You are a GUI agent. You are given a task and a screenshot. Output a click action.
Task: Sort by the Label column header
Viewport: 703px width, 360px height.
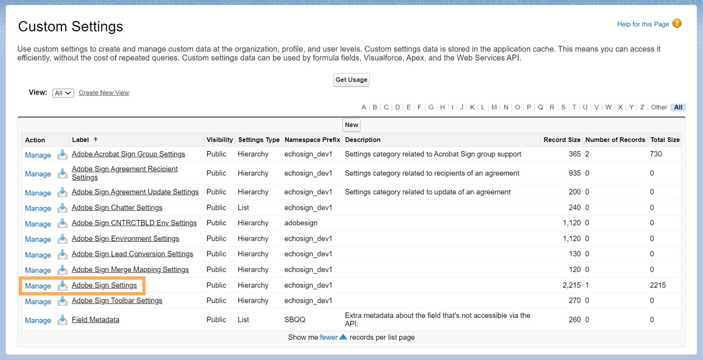tap(80, 140)
